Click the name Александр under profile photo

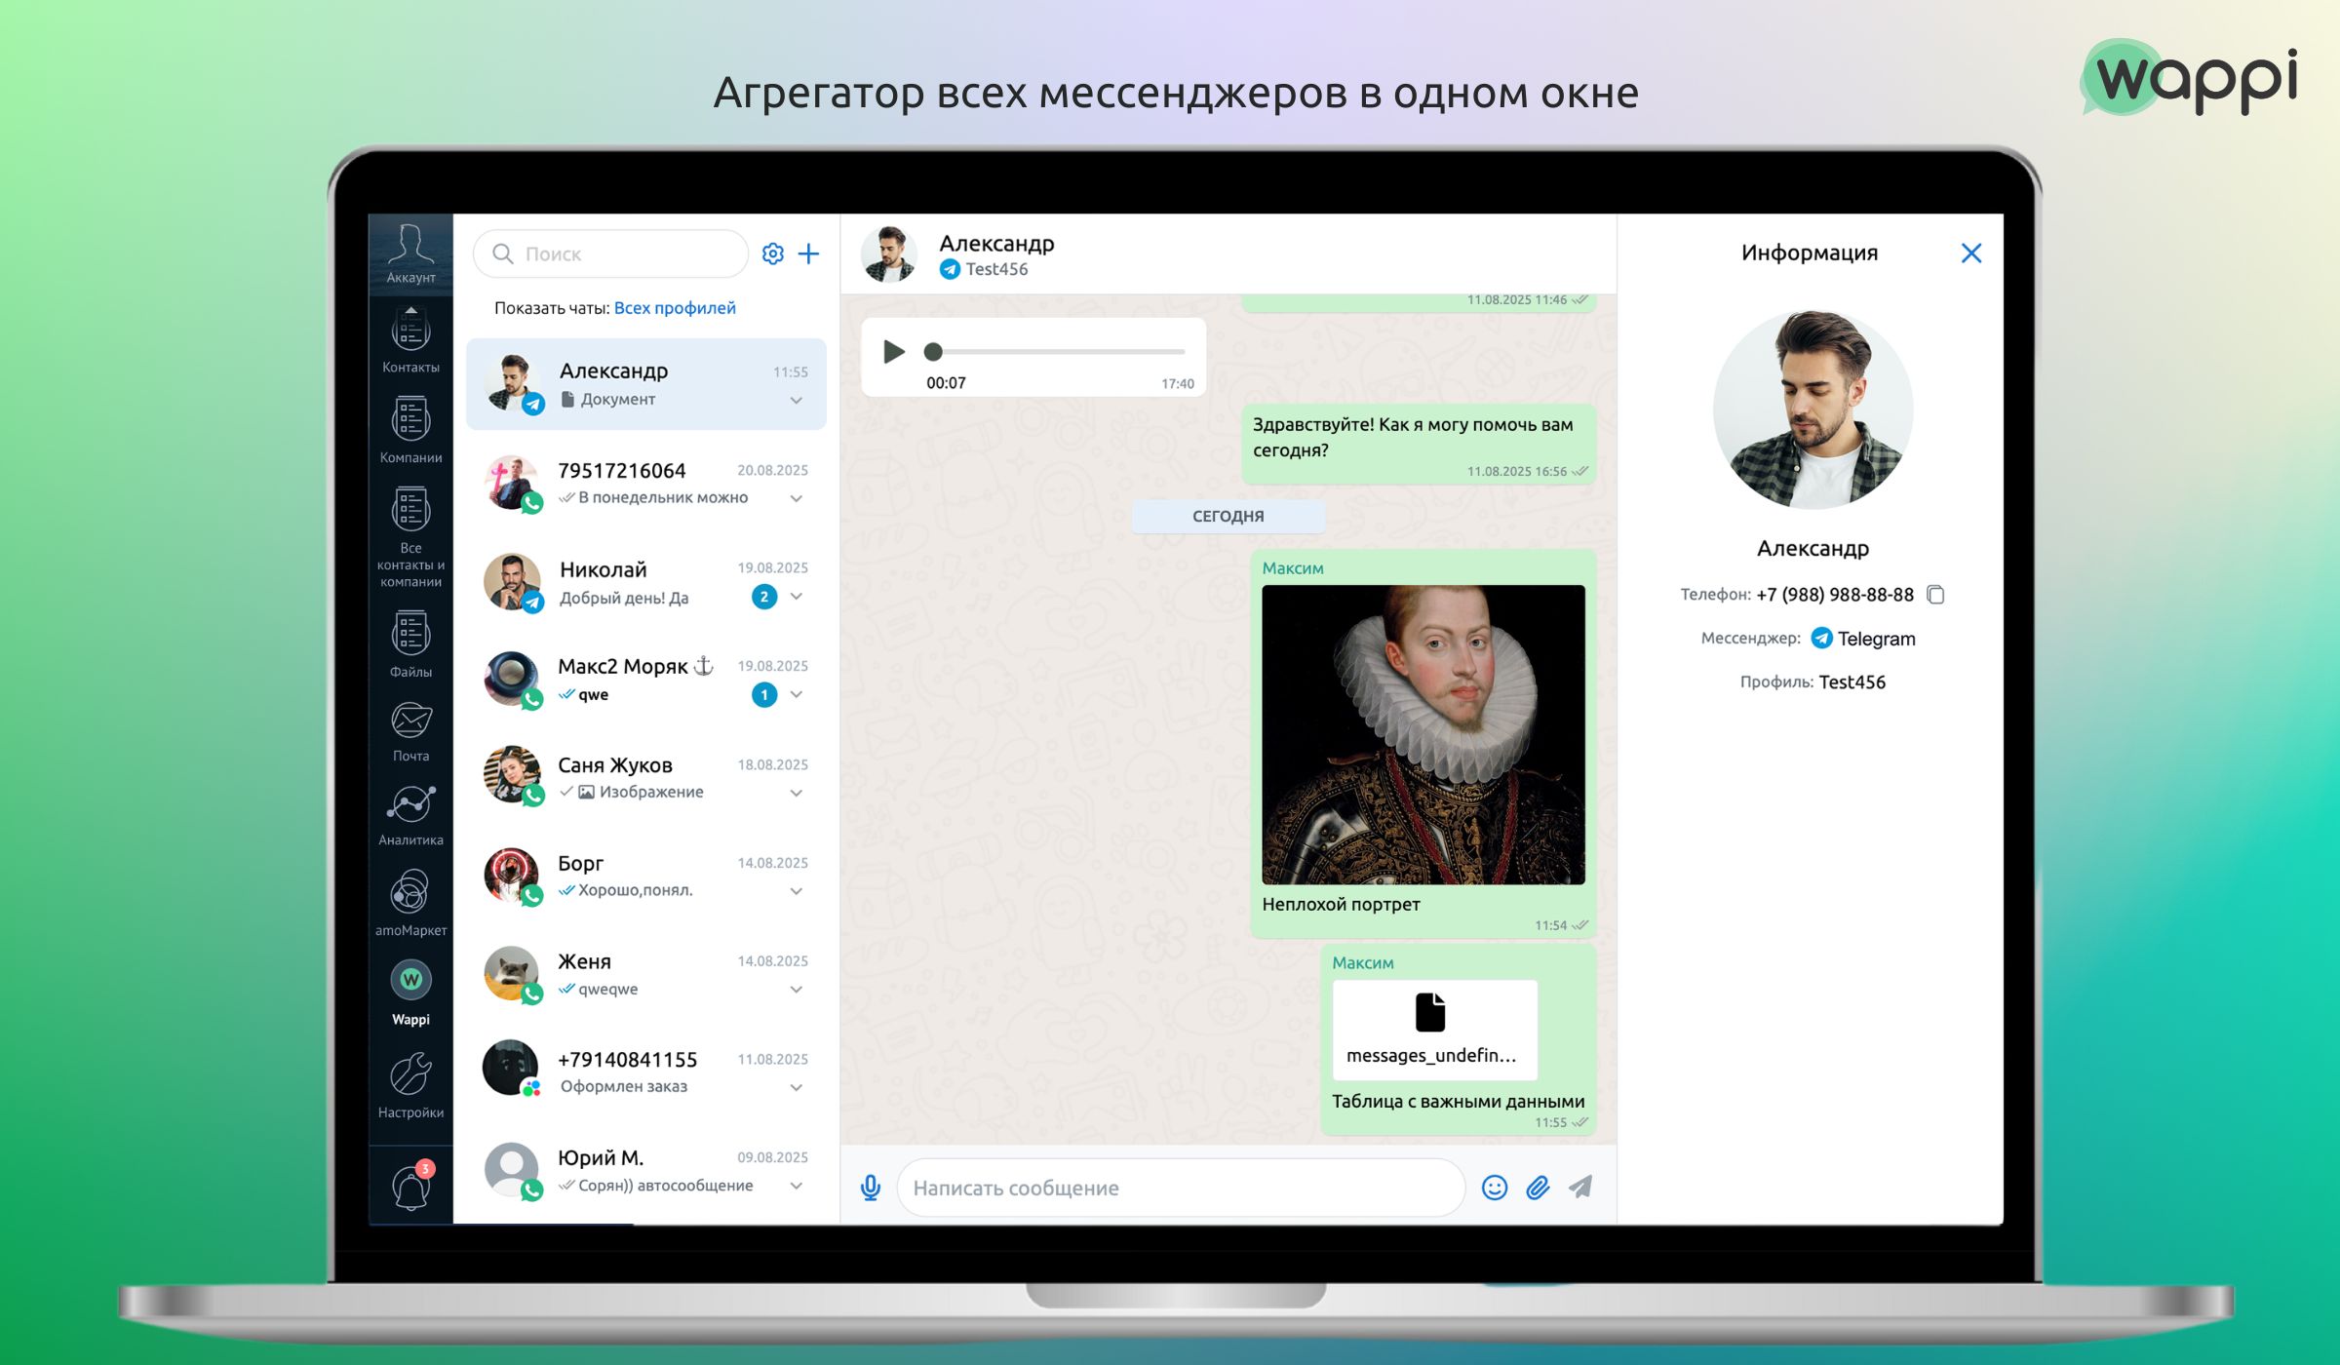[1813, 549]
